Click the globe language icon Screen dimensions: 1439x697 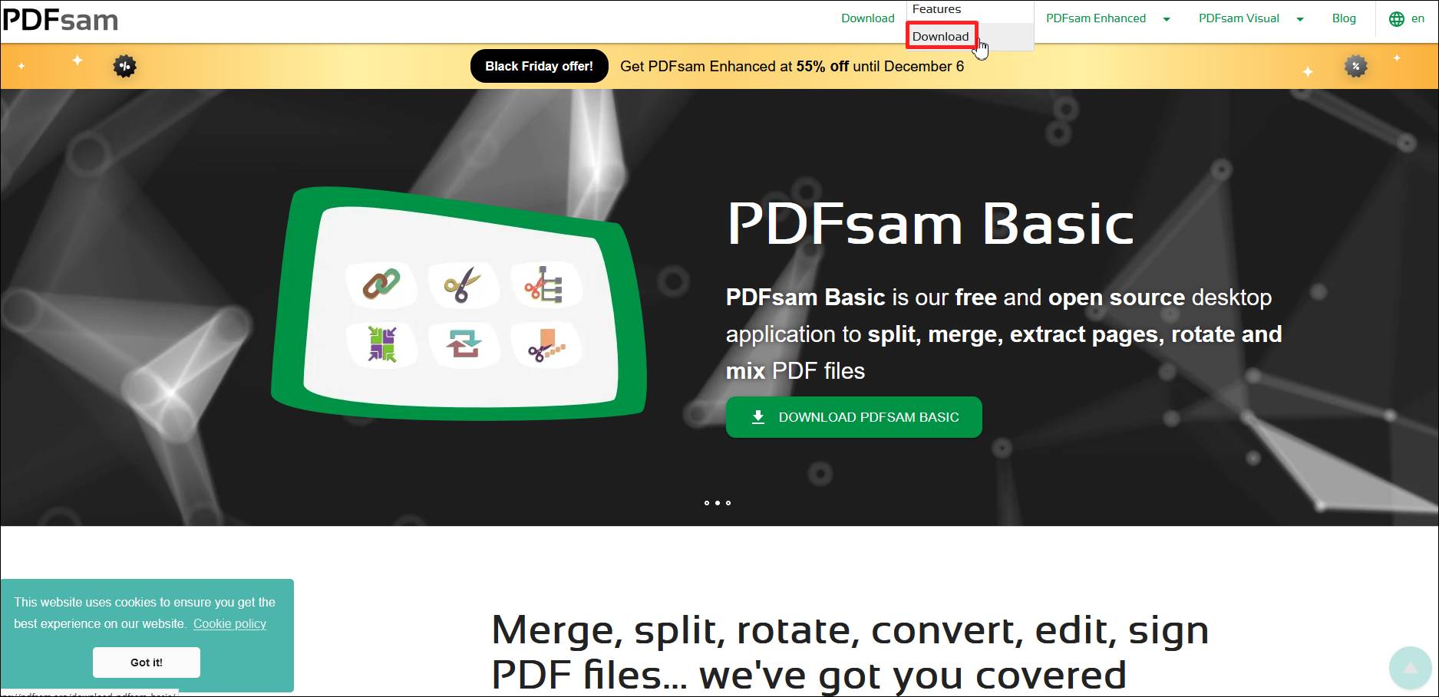pyautogui.click(x=1397, y=19)
